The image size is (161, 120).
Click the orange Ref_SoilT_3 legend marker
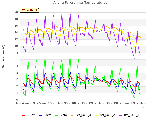(x=72, y=115)
